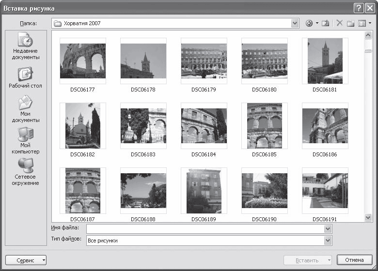Click inside the Имя файла text field
The image size is (378, 271).
point(205,228)
